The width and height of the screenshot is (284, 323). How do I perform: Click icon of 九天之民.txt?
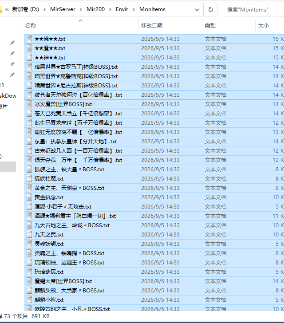[x=29, y=234]
